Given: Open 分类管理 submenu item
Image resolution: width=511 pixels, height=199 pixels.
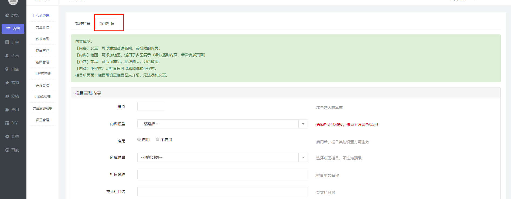Looking at the screenshot, I should [42, 16].
